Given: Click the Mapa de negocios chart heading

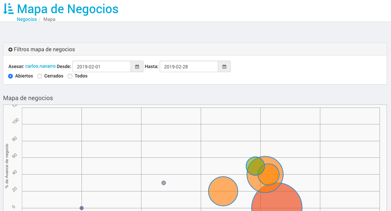Looking at the screenshot, I should (28, 98).
